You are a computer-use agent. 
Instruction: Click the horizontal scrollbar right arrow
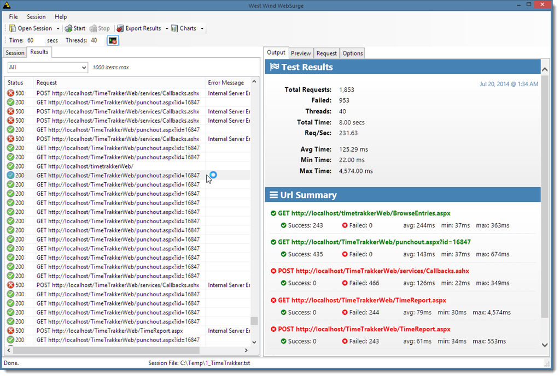point(246,350)
